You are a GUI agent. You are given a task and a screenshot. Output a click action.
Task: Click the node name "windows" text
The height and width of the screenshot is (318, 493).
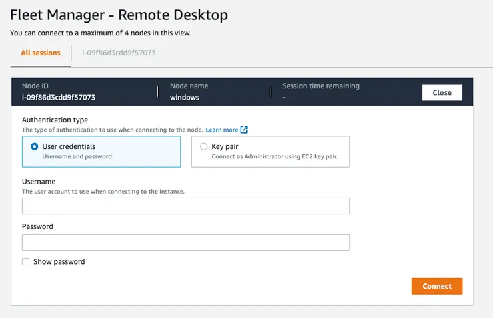pyautogui.click(x=185, y=97)
